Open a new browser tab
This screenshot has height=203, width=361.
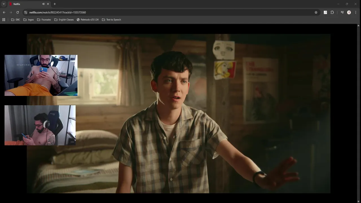click(x=55, y=4)
